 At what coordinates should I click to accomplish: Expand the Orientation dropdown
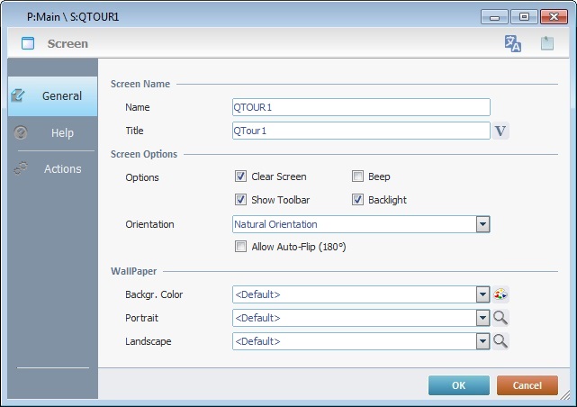482,224
